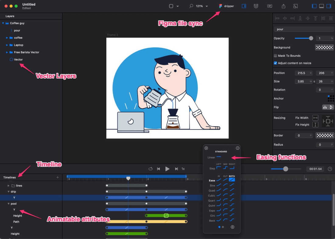Image resolution: width=335 pixels, height=239 pixels.
Task: Select the Vector layer in Layers list
Action: click(18, 60)
